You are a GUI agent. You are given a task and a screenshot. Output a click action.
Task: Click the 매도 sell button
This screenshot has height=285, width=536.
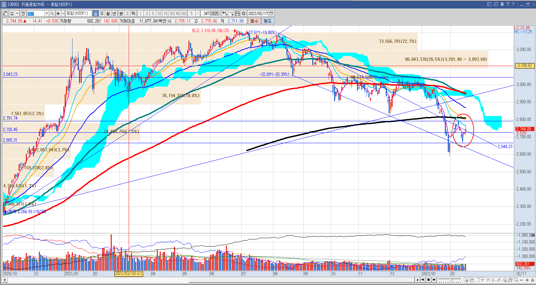[268, 21]
